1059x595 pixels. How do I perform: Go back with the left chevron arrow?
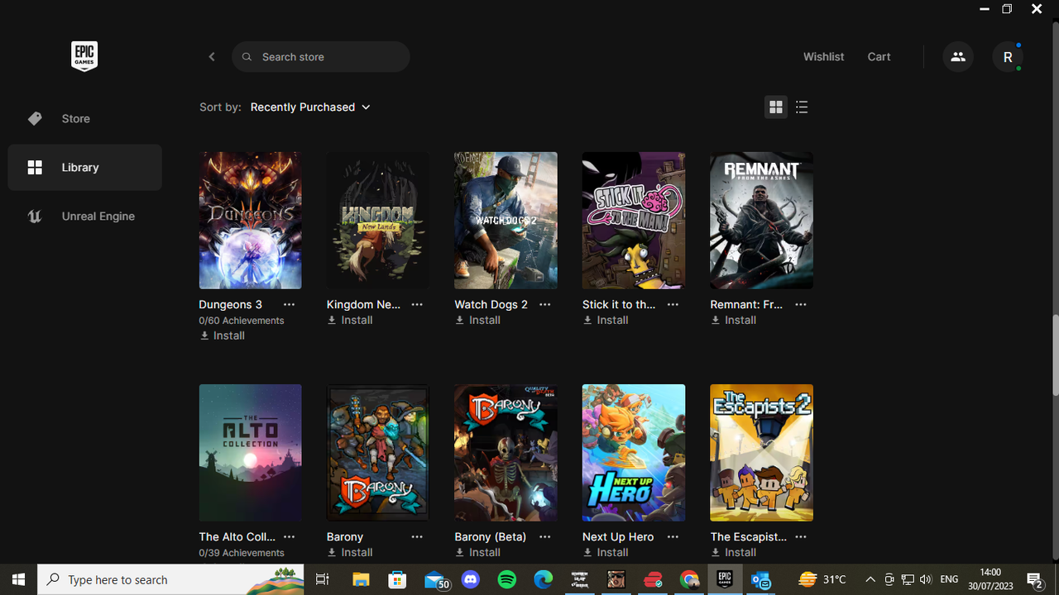pos(212,57)
